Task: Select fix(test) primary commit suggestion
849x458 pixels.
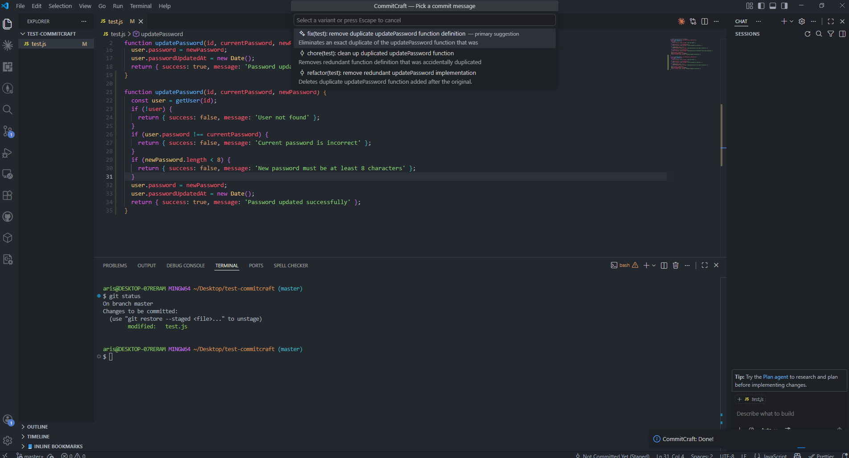Action: click(425, 38)
